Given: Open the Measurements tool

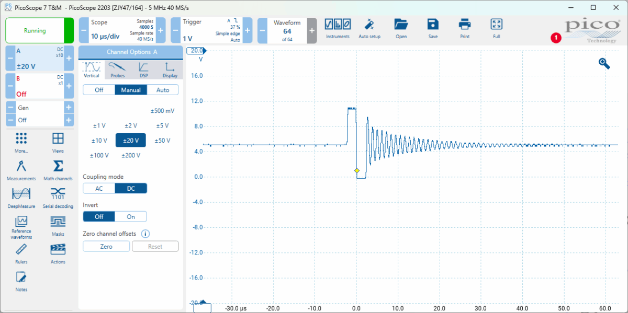Looking at the screenshot, I should pyautogui.click(x=21, y=170).
